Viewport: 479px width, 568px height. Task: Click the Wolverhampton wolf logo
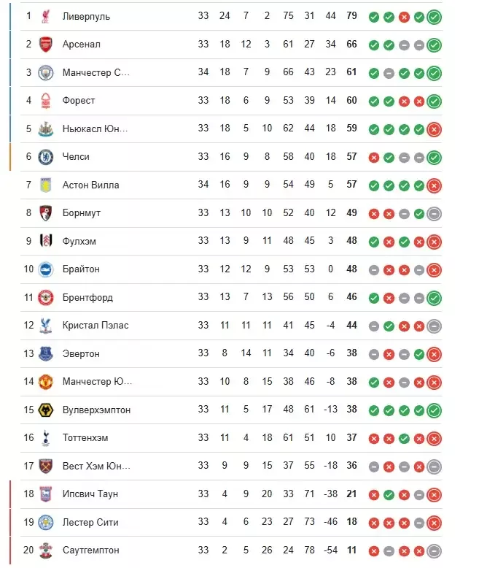46,410
